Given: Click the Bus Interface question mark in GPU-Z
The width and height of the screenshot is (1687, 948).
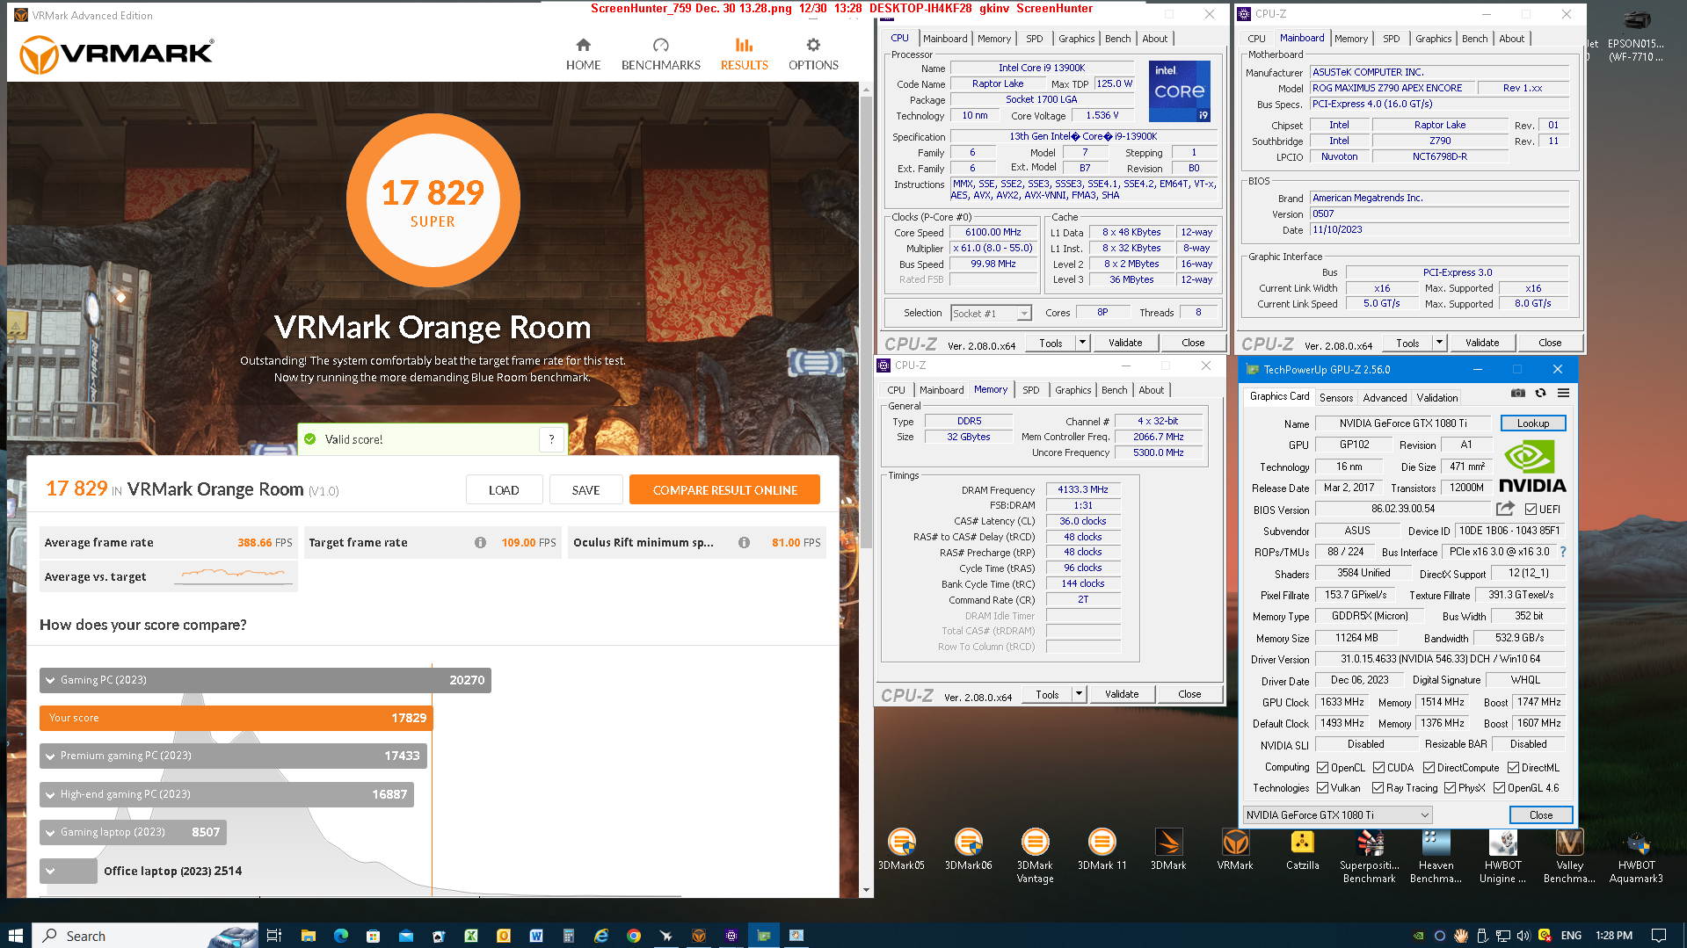Looking at the screenshot, I should click(1563, 552).
